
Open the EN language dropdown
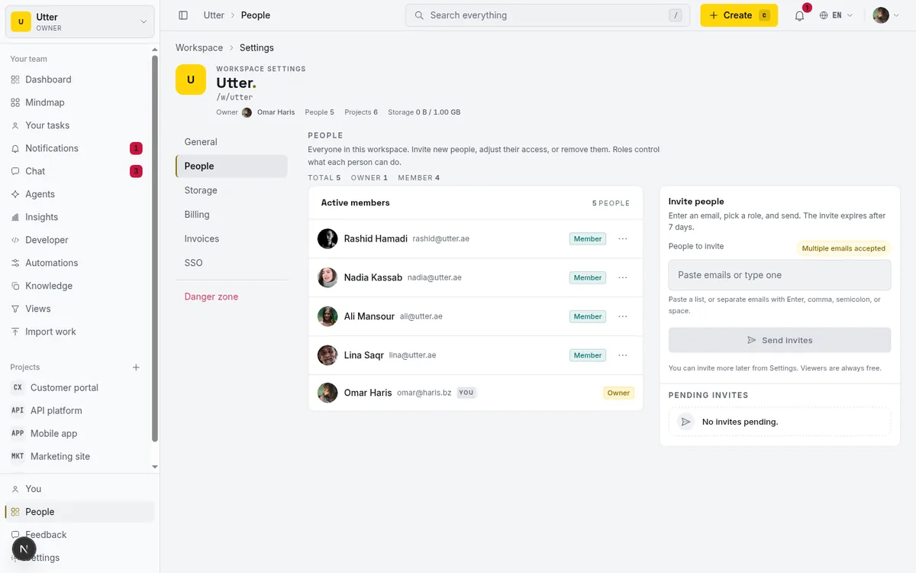[x=837, y=15]
